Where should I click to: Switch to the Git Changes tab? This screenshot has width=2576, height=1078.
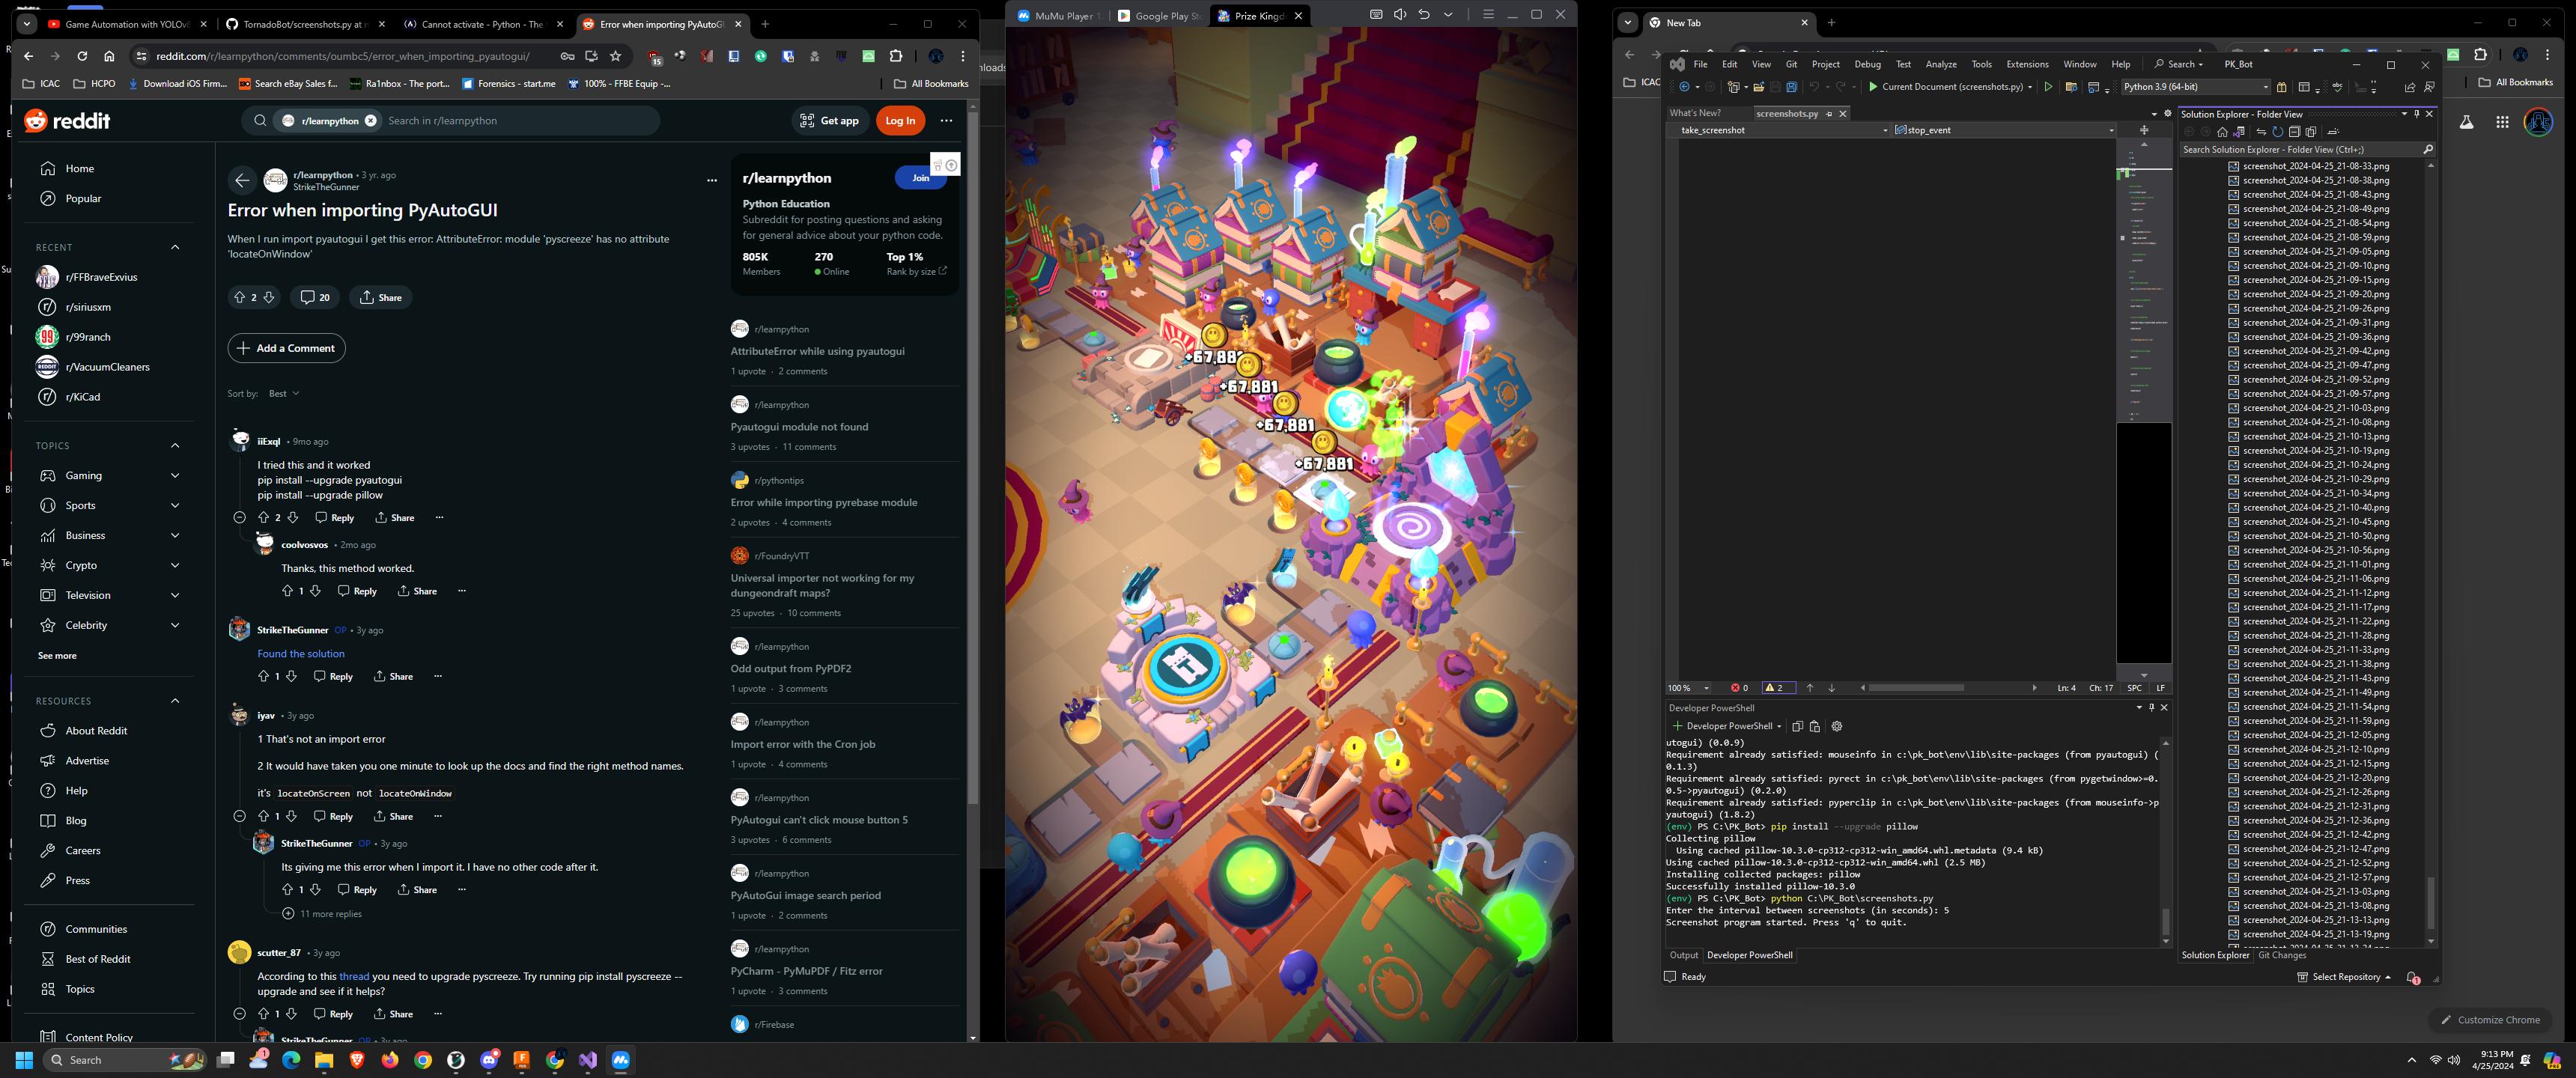coord(2282,955)
